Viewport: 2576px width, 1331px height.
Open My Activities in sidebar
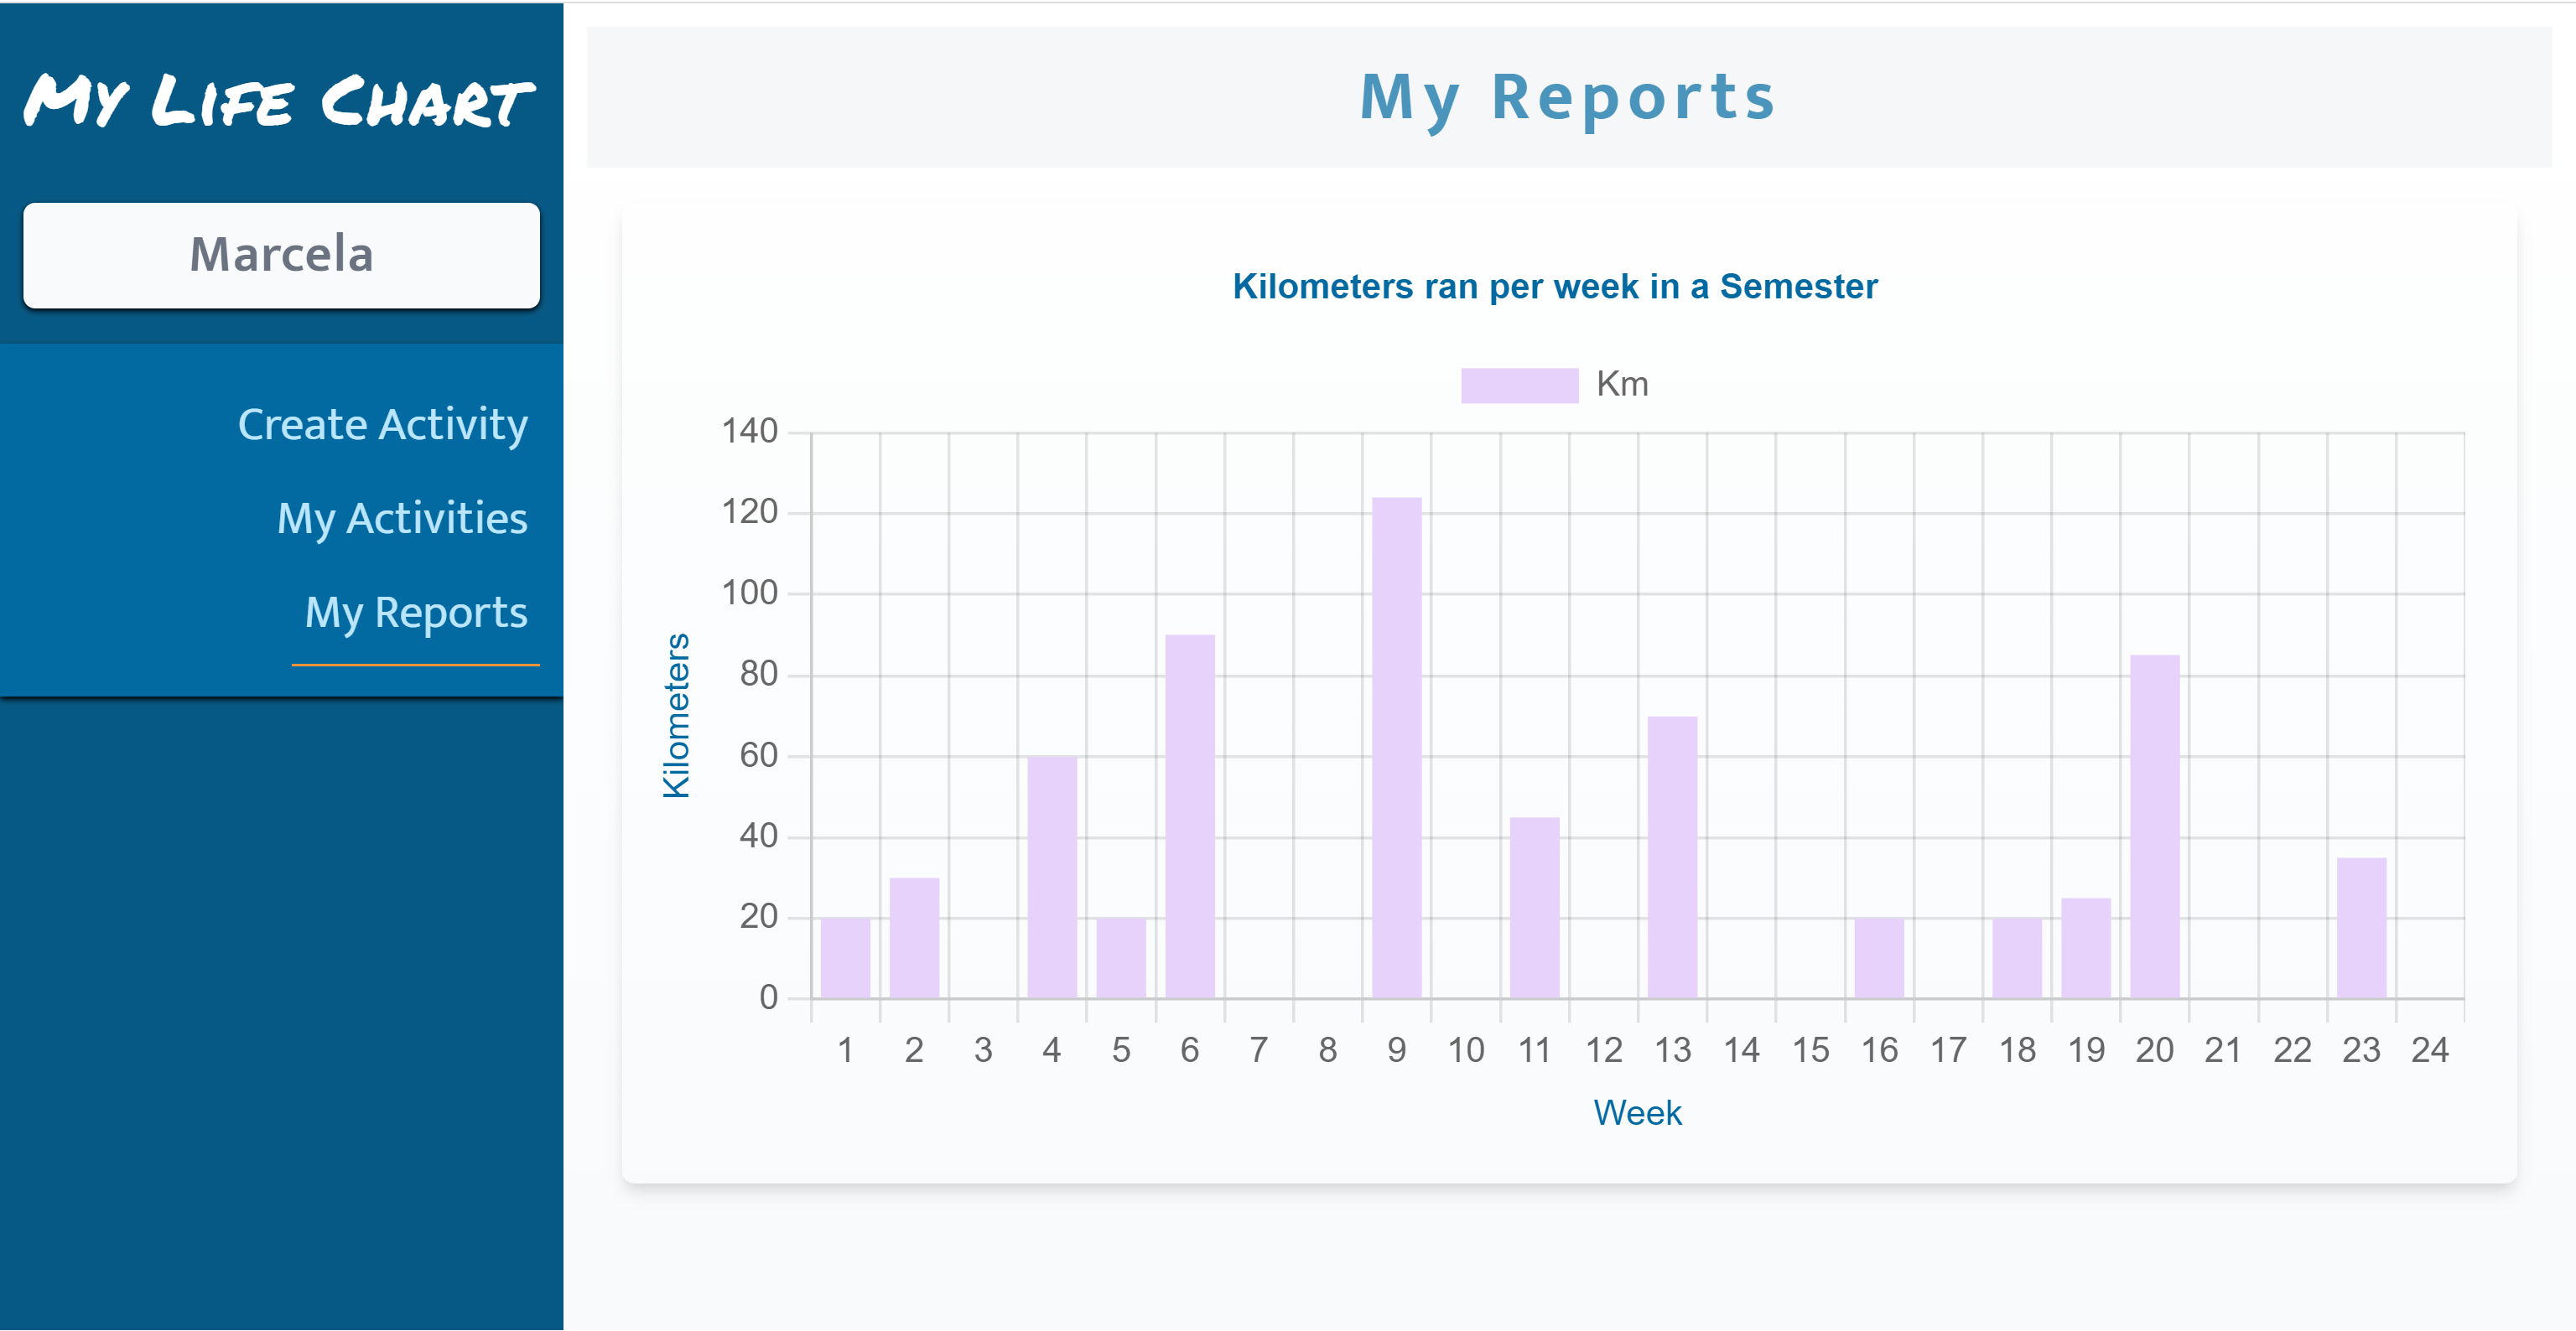click(401, 519)
